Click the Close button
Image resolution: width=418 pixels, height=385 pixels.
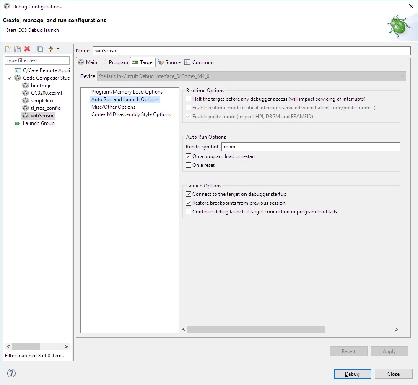394,374
